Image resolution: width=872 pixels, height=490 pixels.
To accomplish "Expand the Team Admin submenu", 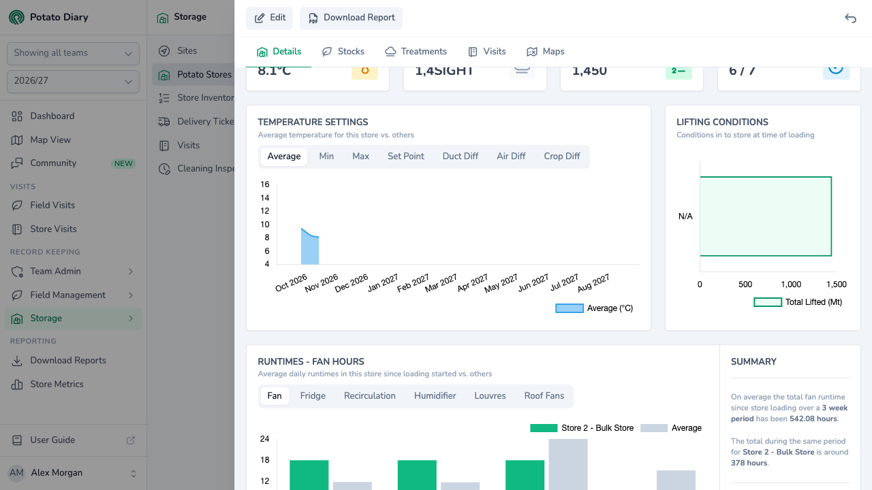I will [x=130, y=272].
